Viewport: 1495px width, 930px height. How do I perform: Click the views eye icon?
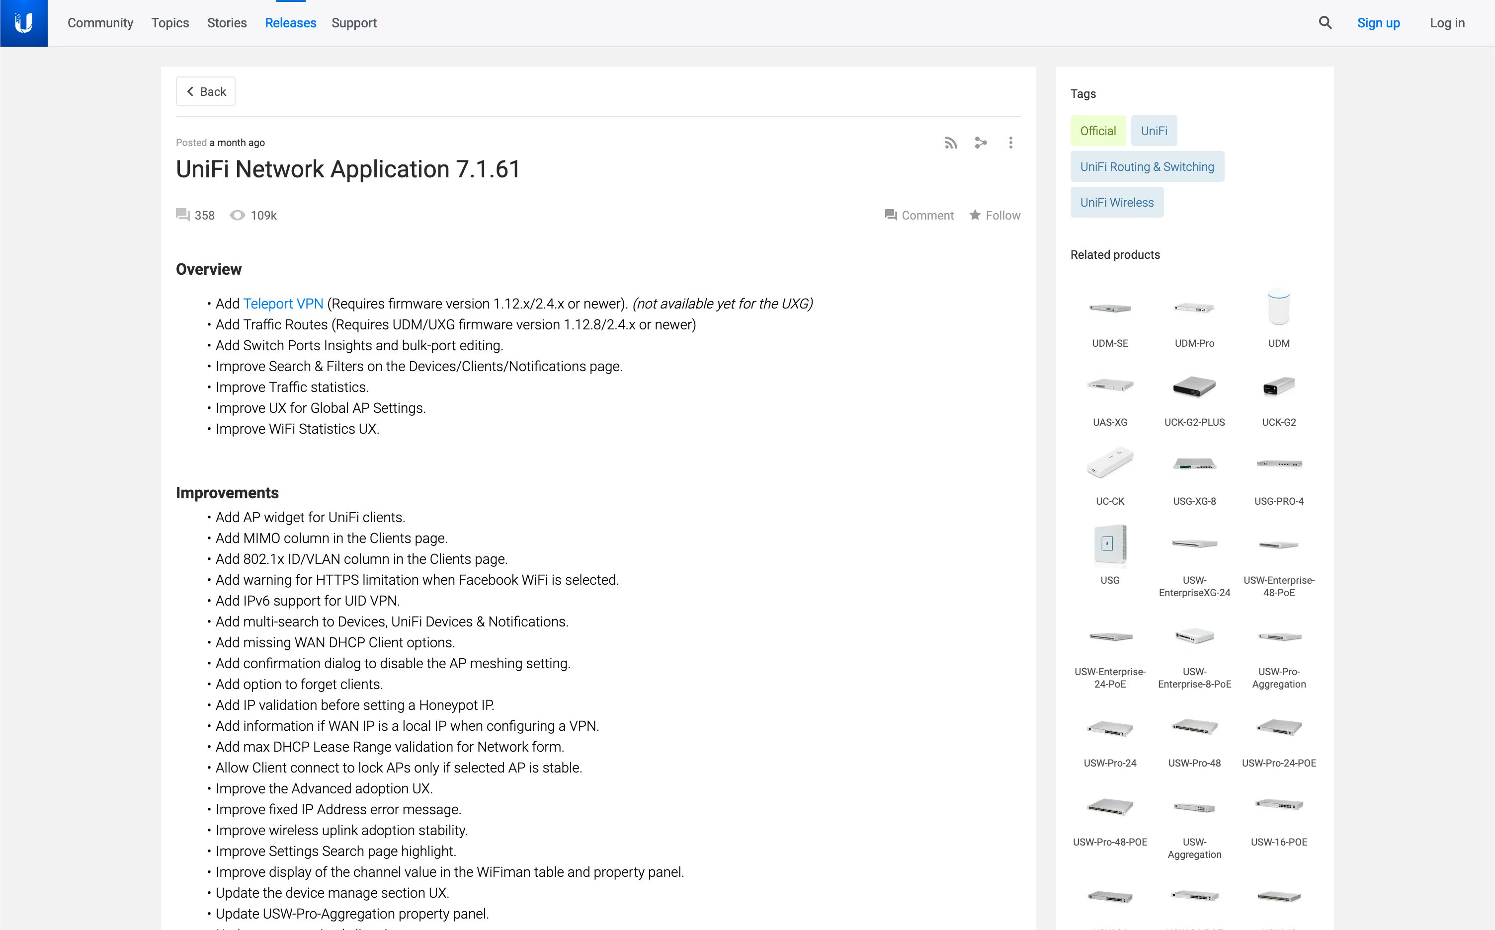tap(238, 215)
